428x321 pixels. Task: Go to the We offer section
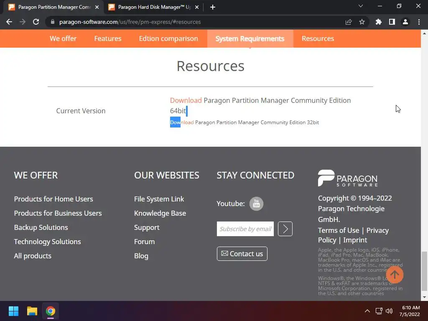[x=63, y=38]
